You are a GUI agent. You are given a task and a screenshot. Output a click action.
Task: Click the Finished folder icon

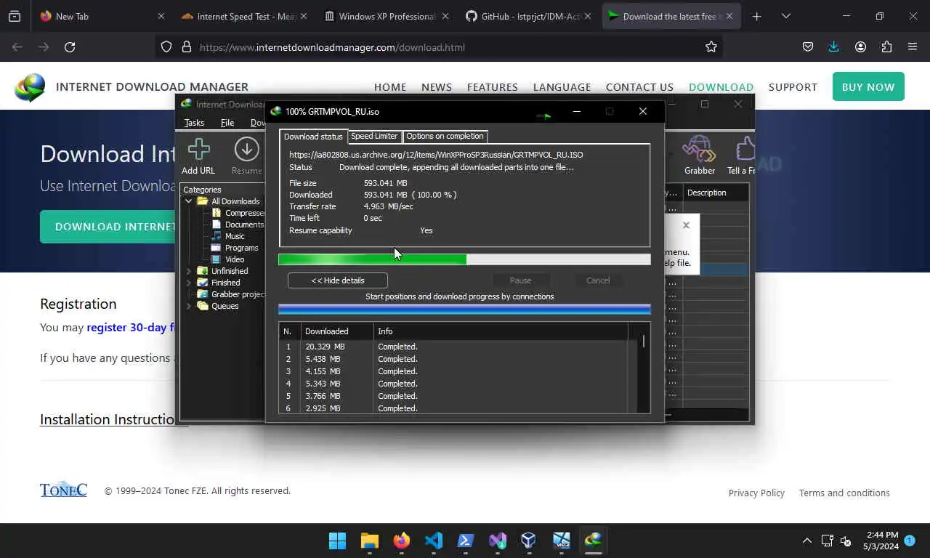[203, 283]
